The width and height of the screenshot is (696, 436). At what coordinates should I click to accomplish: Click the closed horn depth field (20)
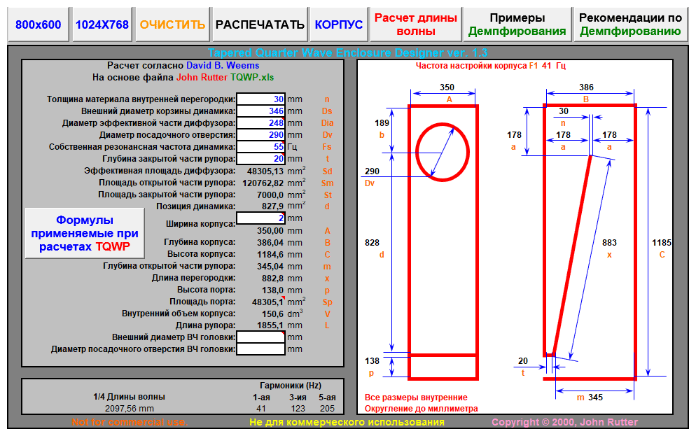[x=260, y=159]
